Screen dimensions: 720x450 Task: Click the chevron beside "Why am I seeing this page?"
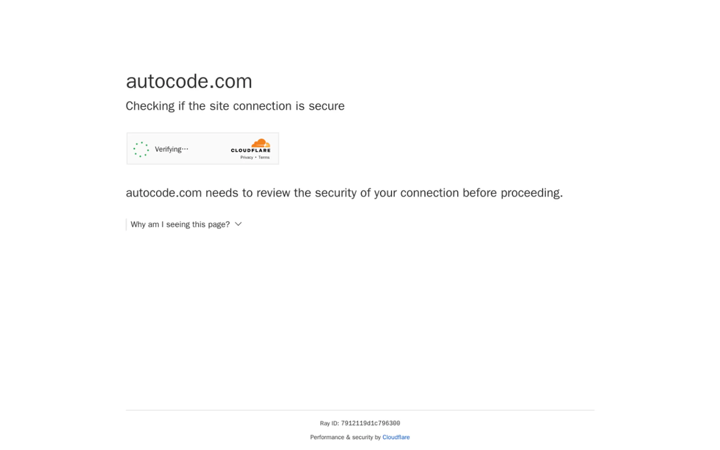click(x=238, y=224)
